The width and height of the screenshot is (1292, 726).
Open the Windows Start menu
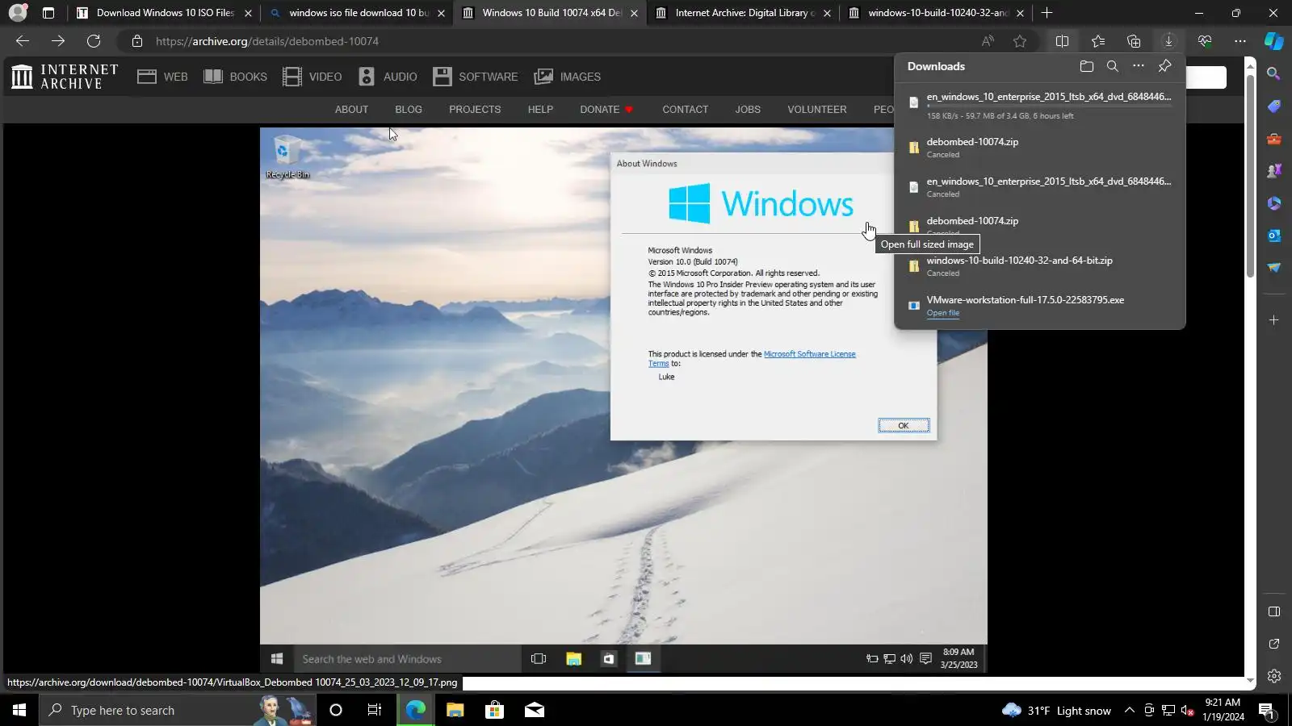tap(19, 710)
